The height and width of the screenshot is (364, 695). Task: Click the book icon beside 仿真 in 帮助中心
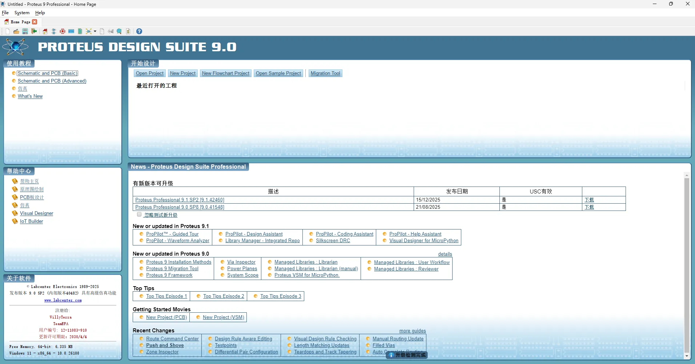pyautogui.click(x=15, y=205)
